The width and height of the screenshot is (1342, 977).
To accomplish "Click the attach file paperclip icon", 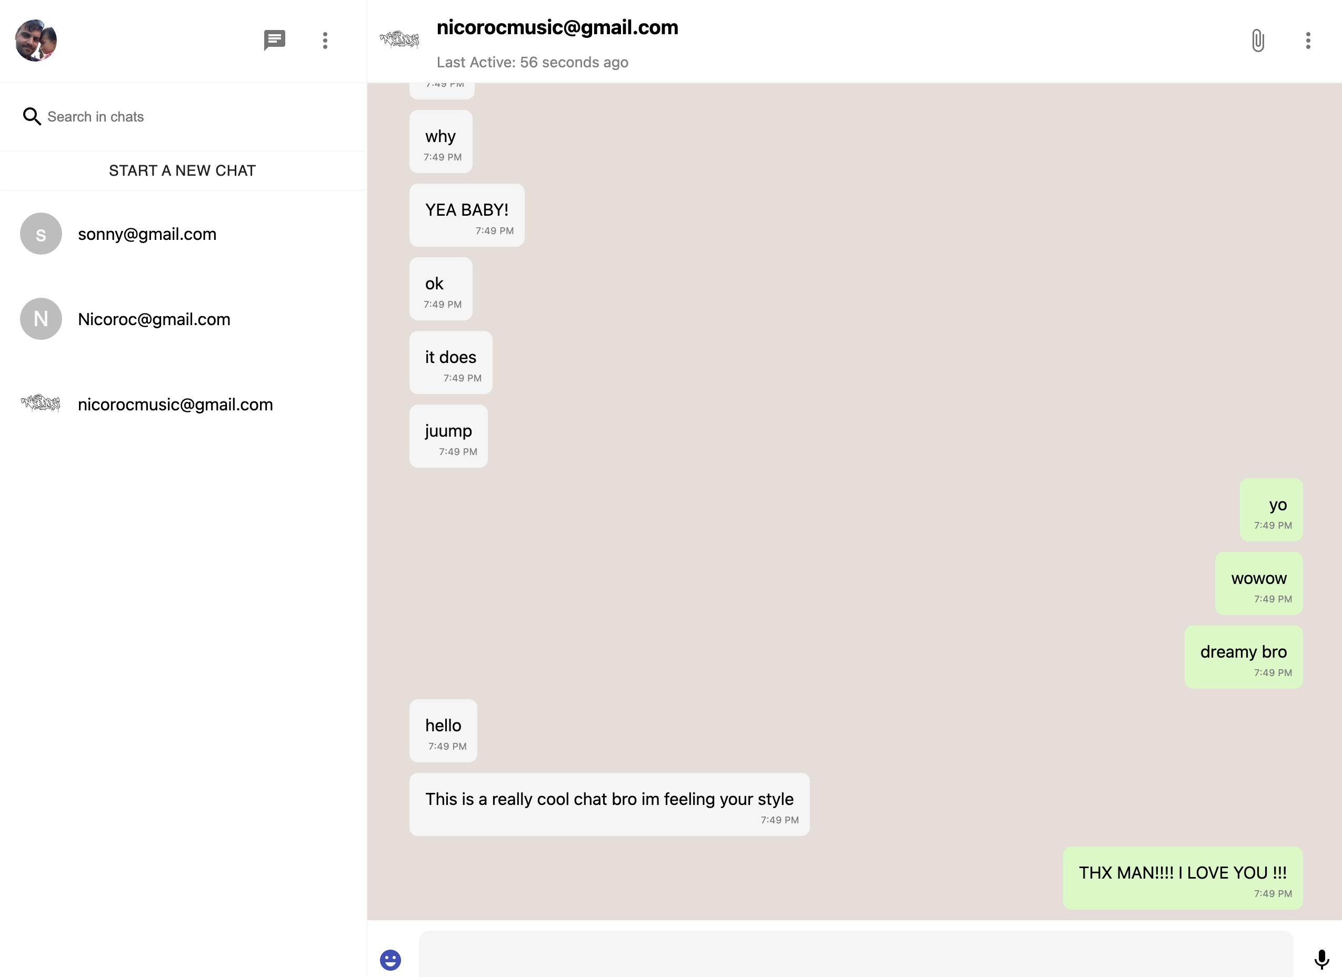I will [1257, 40].
